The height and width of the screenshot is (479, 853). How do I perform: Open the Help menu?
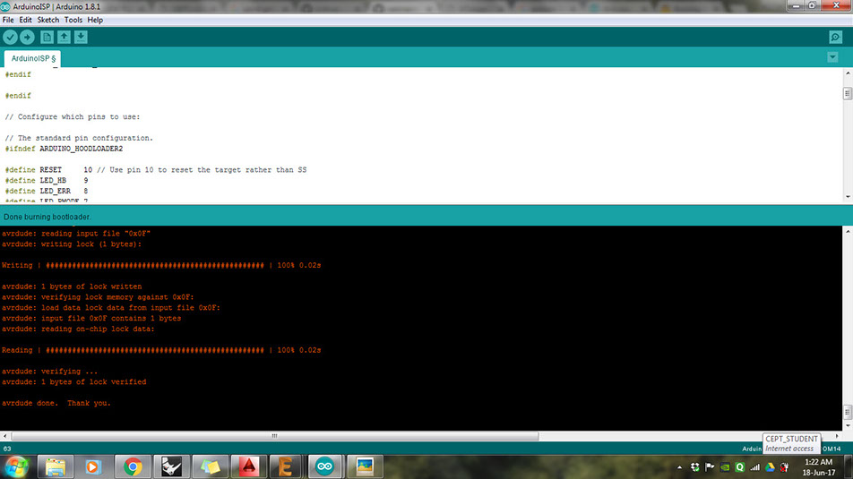click(x=95, y=20)
